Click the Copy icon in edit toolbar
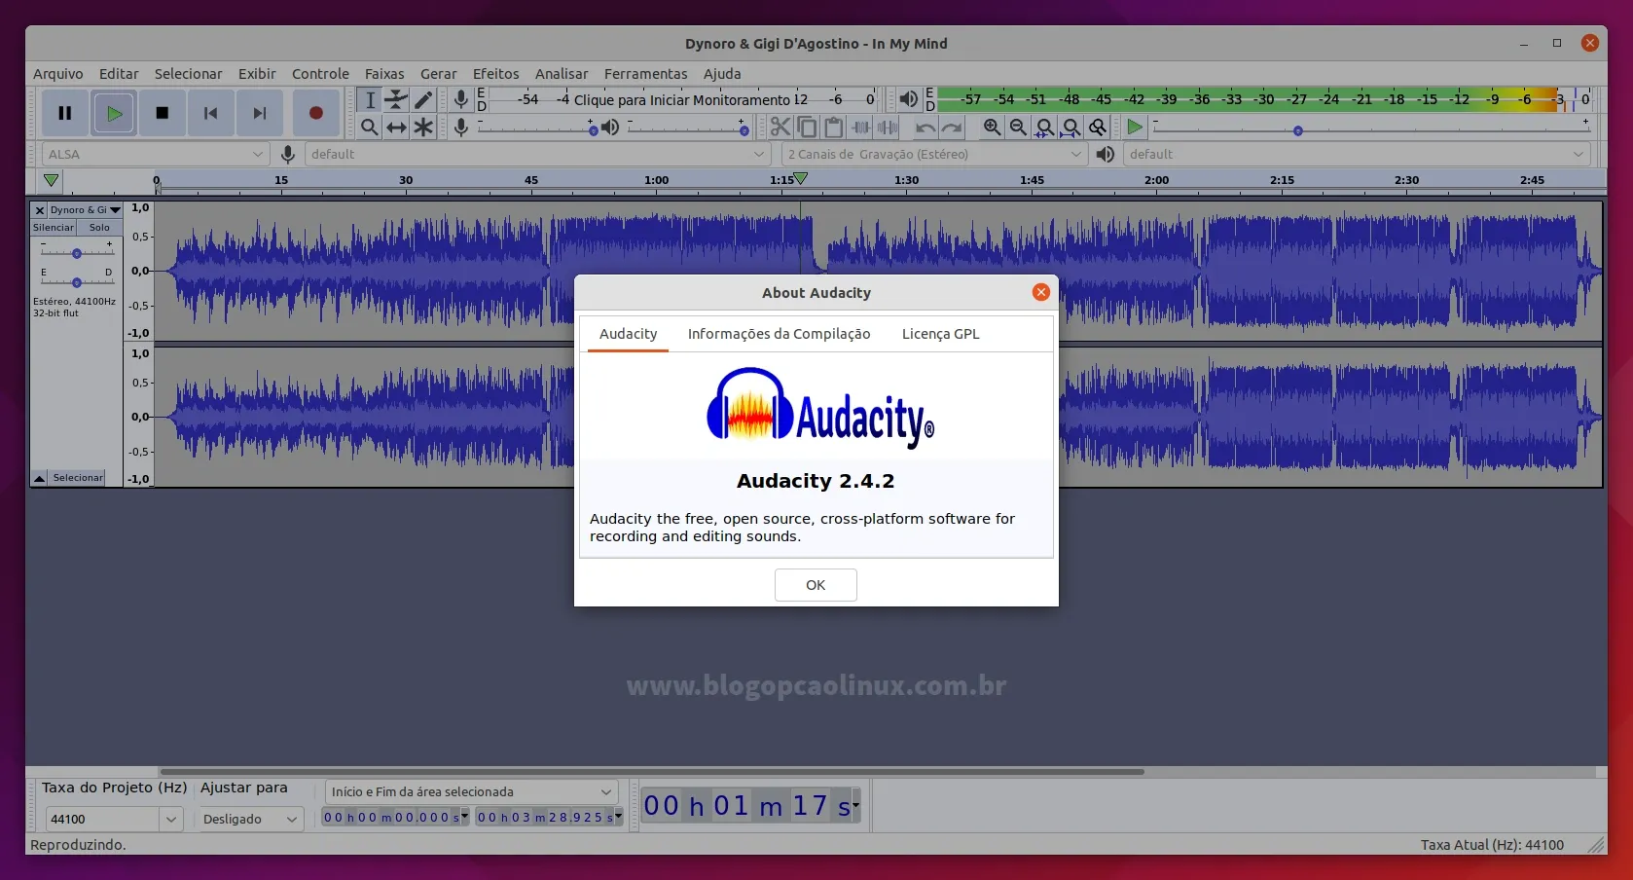This screenshot has height=880, width=1633. pos(807,127)
